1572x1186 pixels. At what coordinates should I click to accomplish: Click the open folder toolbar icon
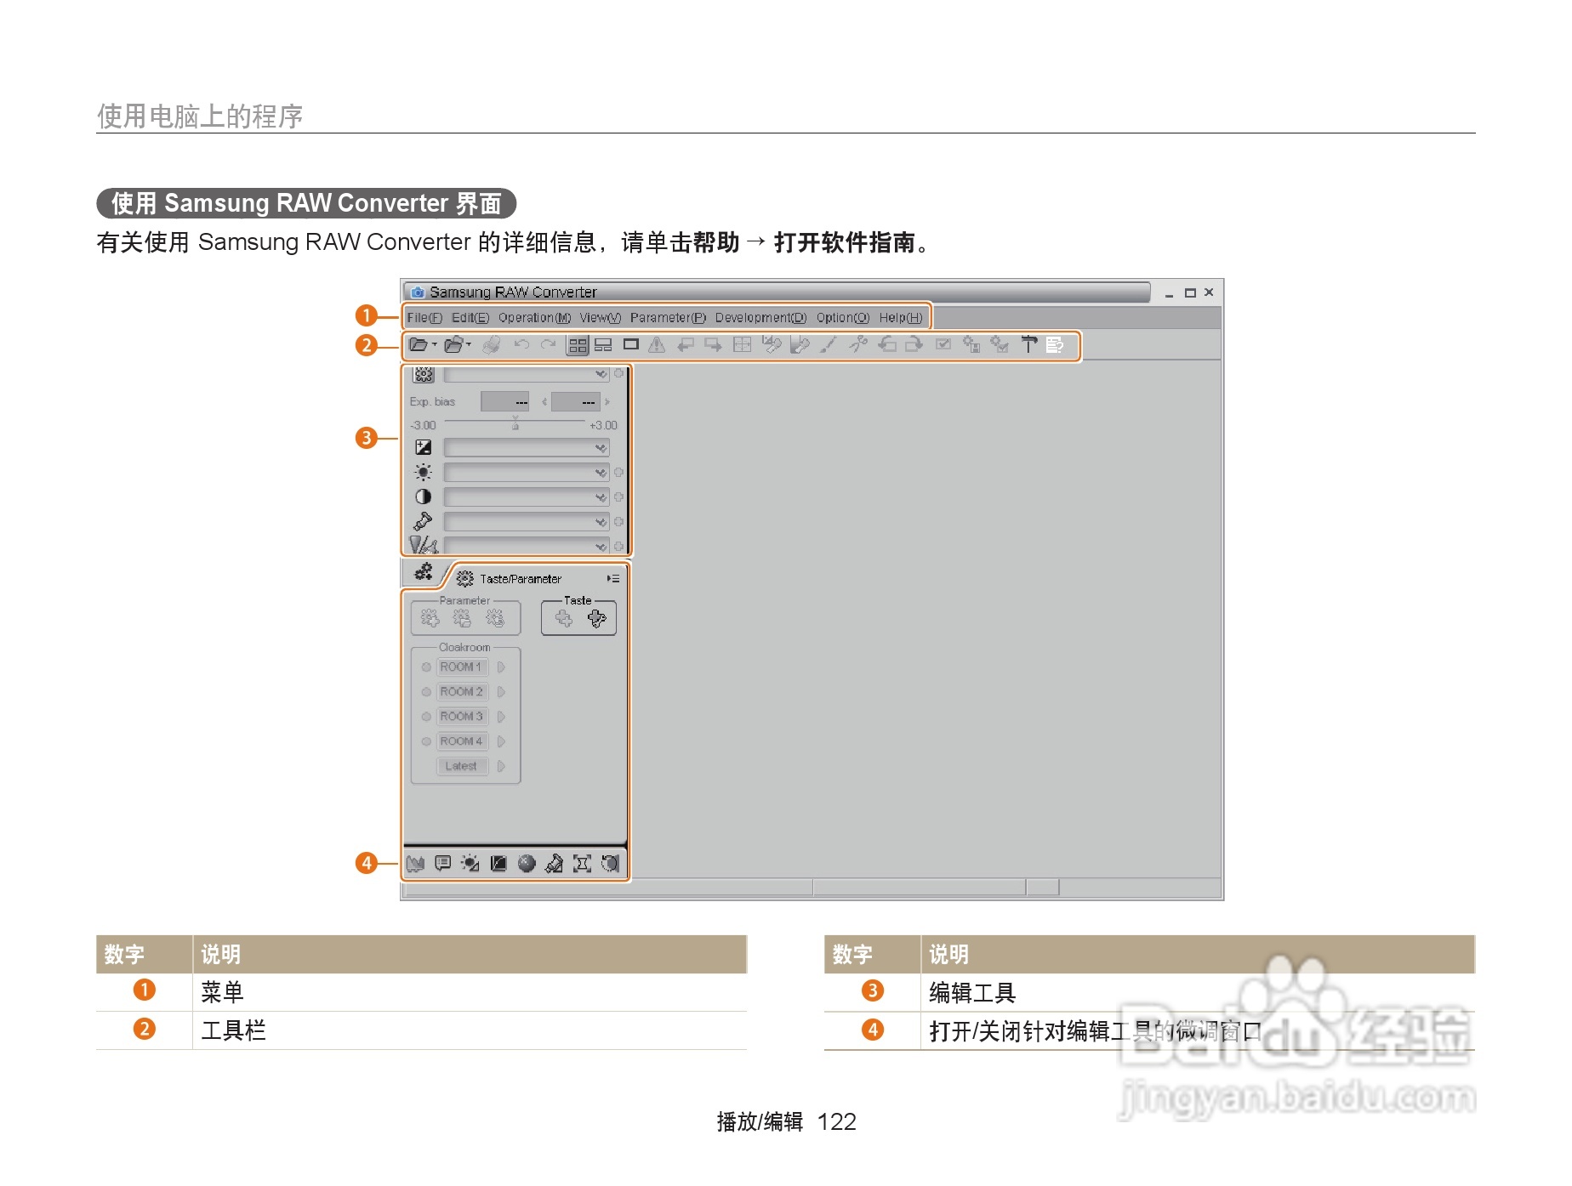[419, 345]
